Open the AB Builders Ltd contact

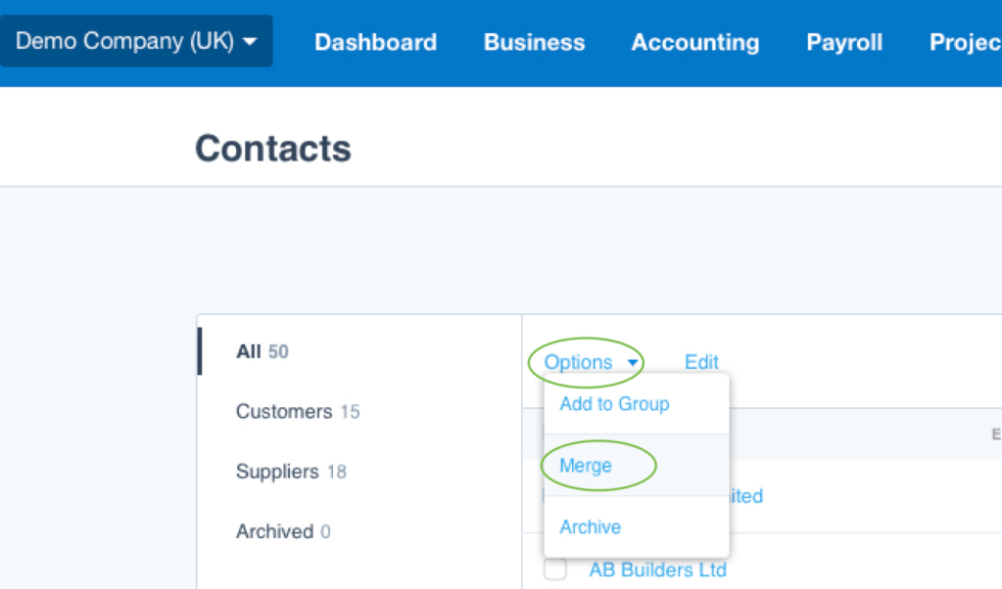[657, 569]
